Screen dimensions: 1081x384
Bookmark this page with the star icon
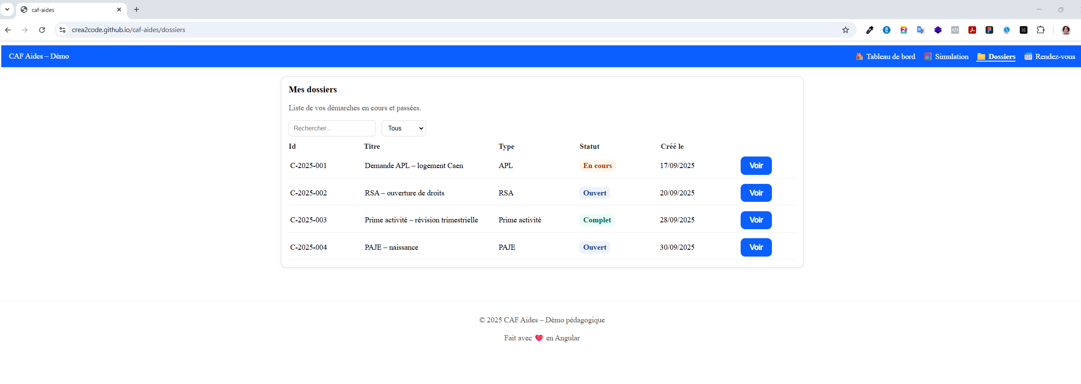click(x=846, y=30)
